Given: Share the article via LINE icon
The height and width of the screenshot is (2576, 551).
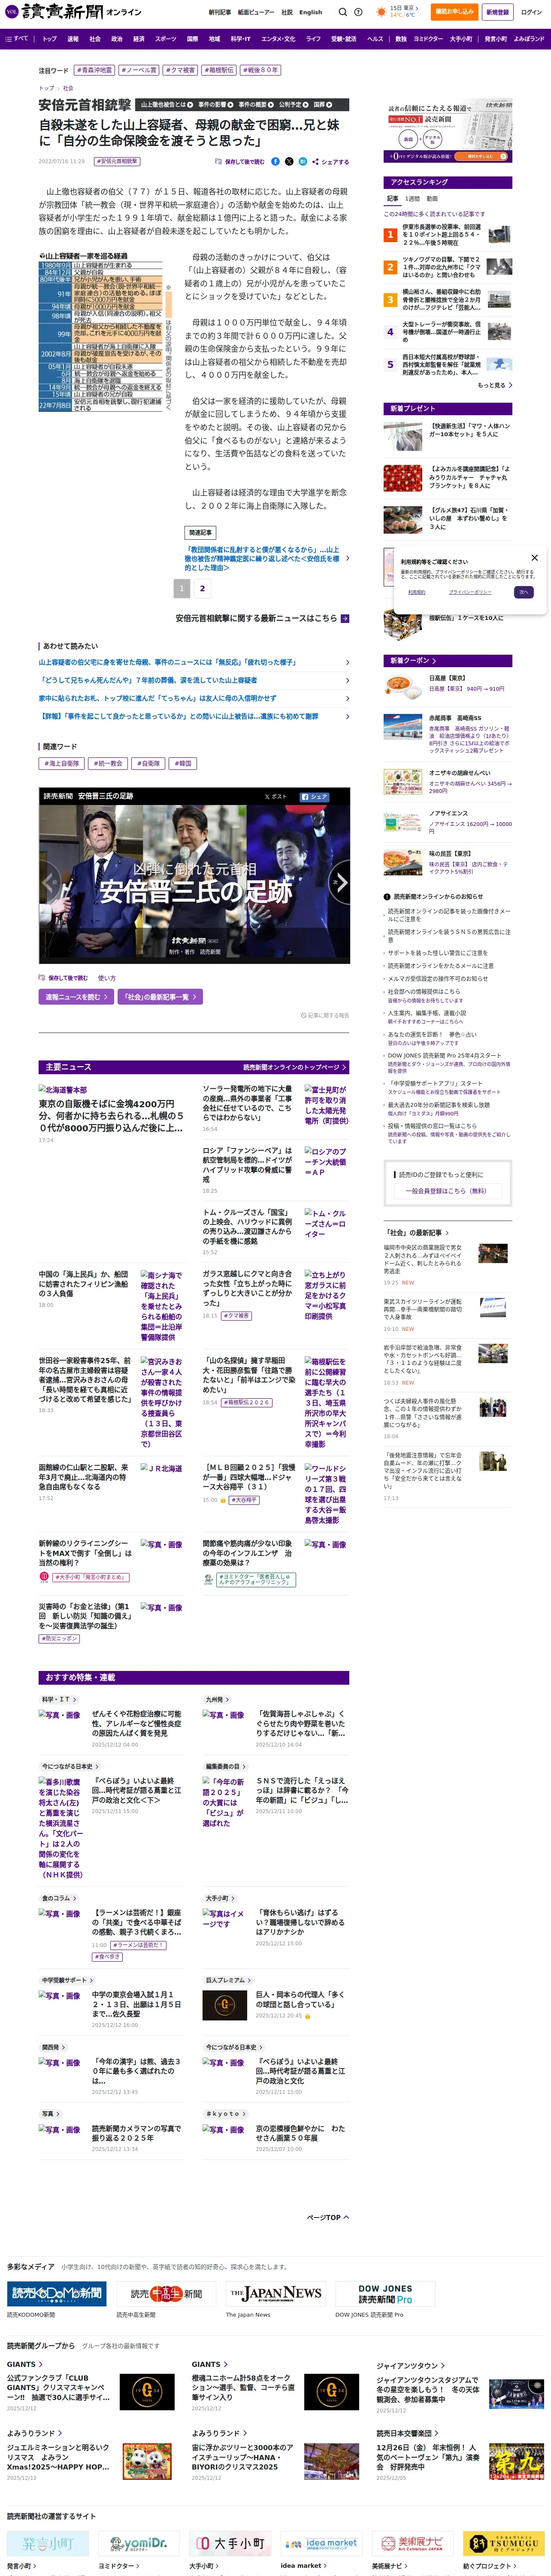Looking at the screenshot, I should click(302, 161).
